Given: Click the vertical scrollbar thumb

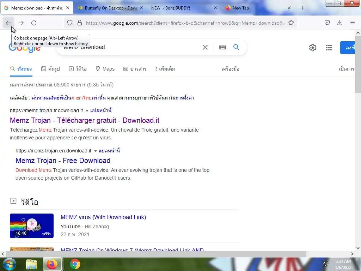Looking at the screenshot, I should click(358, 65).
